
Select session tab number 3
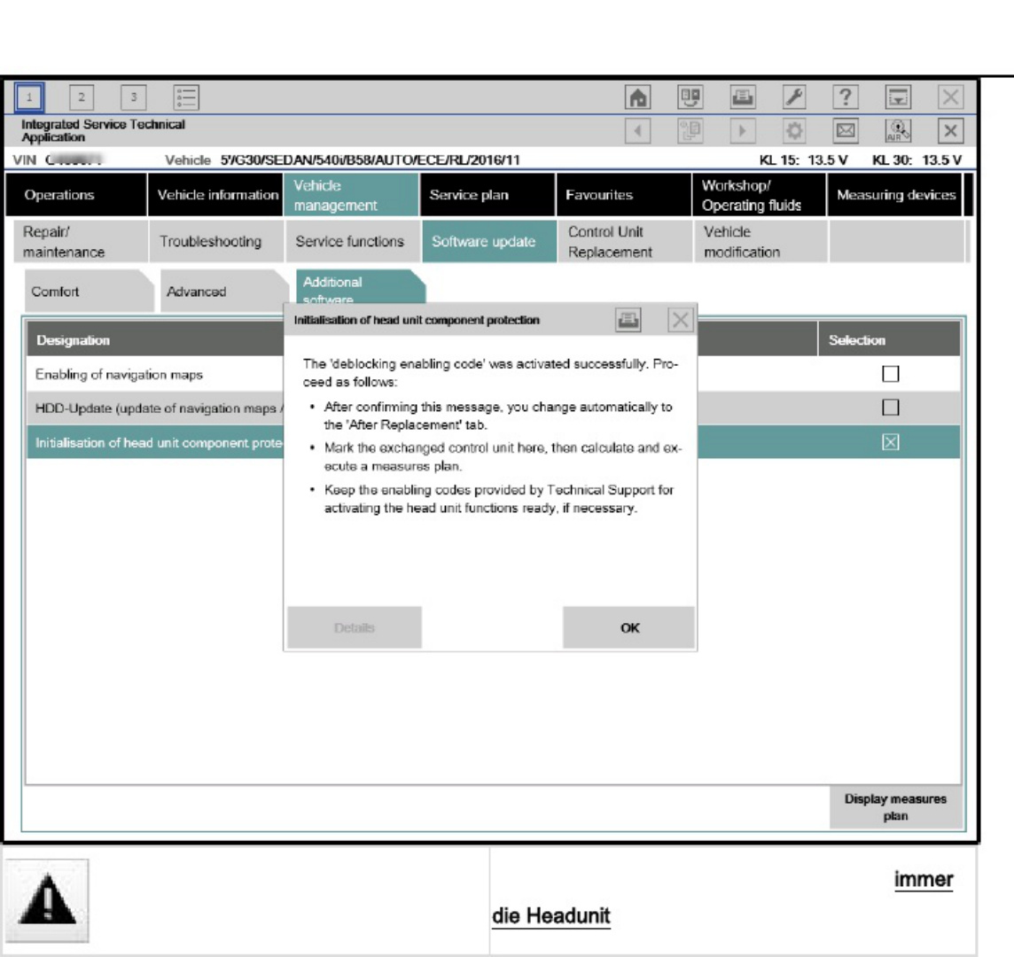(133, 97)
